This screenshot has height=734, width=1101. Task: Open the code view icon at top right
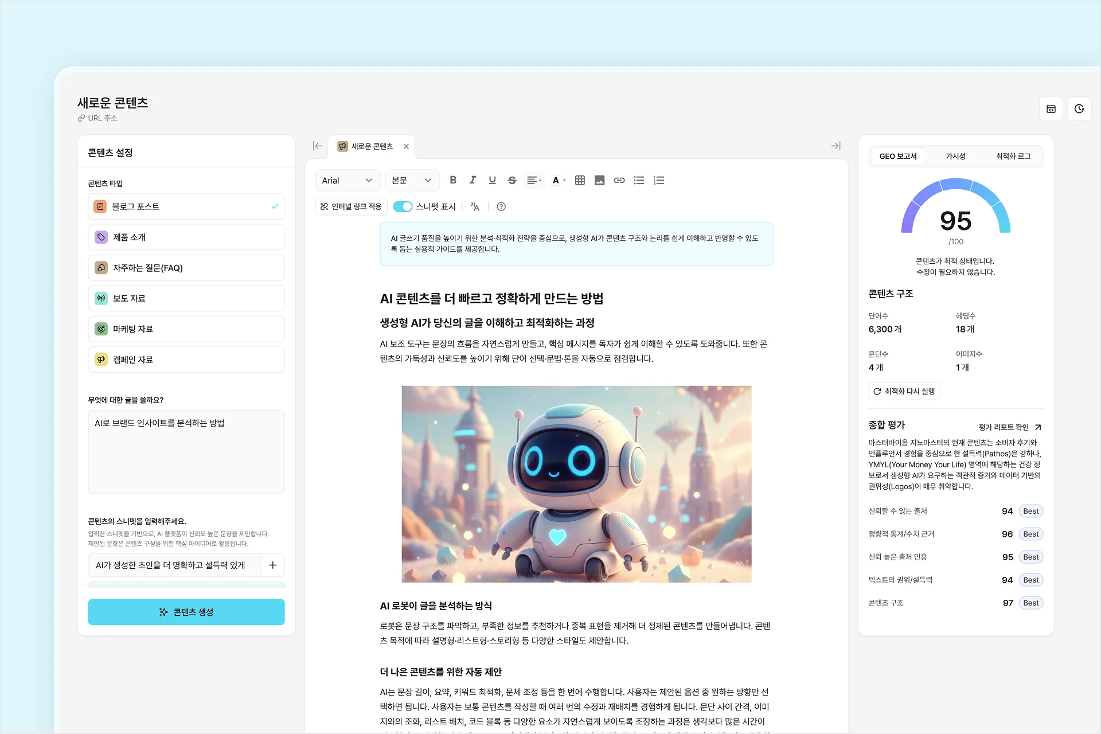[1051, 108]
